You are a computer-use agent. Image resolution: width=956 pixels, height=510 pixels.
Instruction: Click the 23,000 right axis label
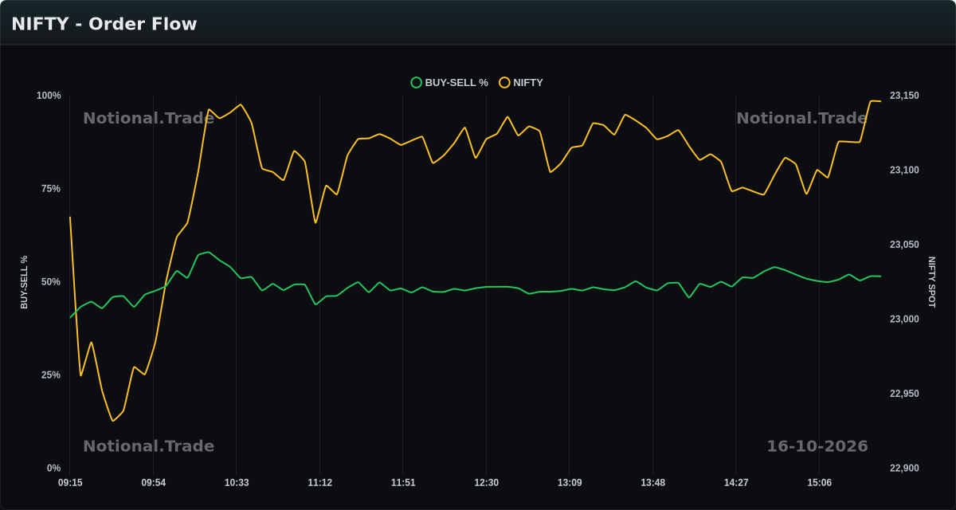click(x=904, y=320)
